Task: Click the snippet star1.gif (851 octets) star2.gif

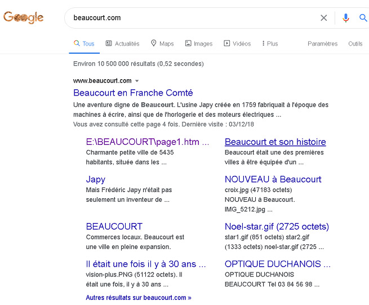Action: coord(274,242)
